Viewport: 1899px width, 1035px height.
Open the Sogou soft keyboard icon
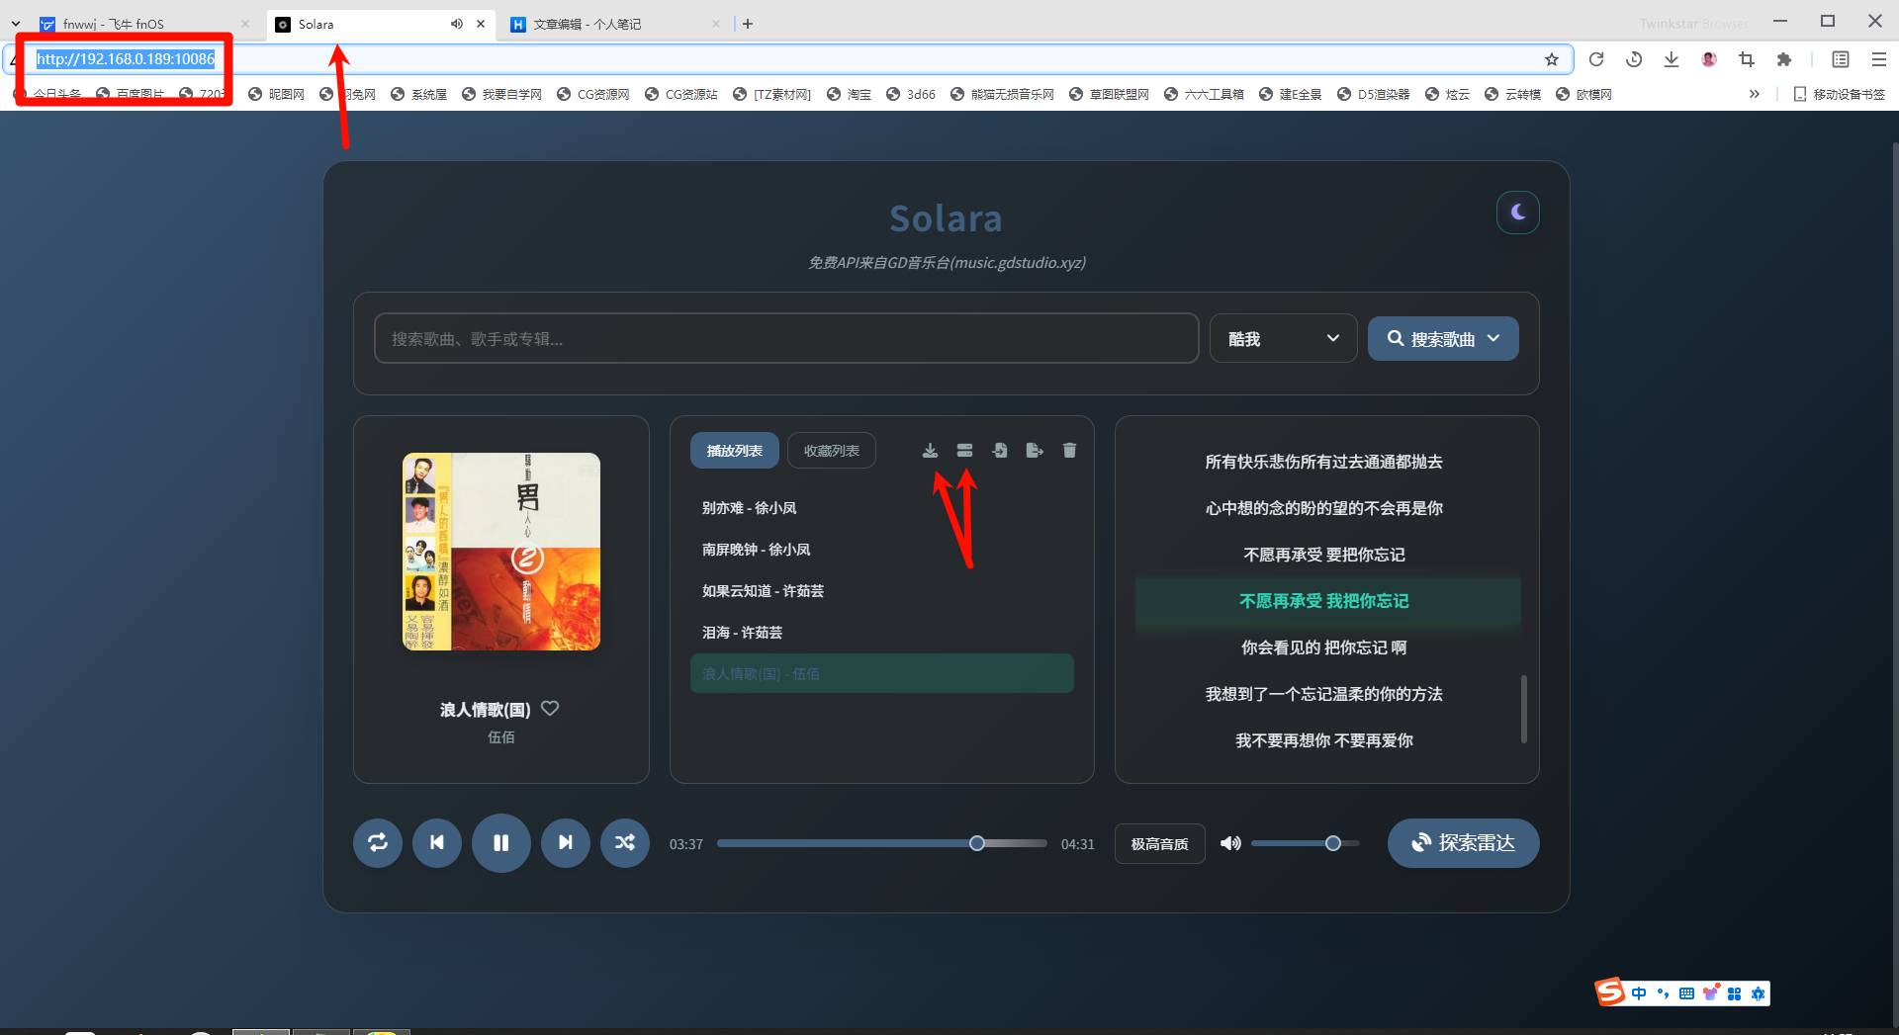1687,993
